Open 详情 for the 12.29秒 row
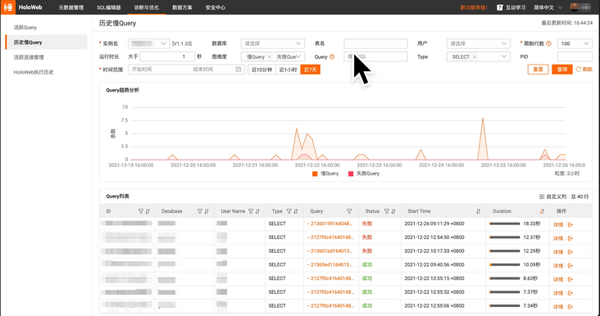This screenshot has height=316, width=600. coord(558,252)
